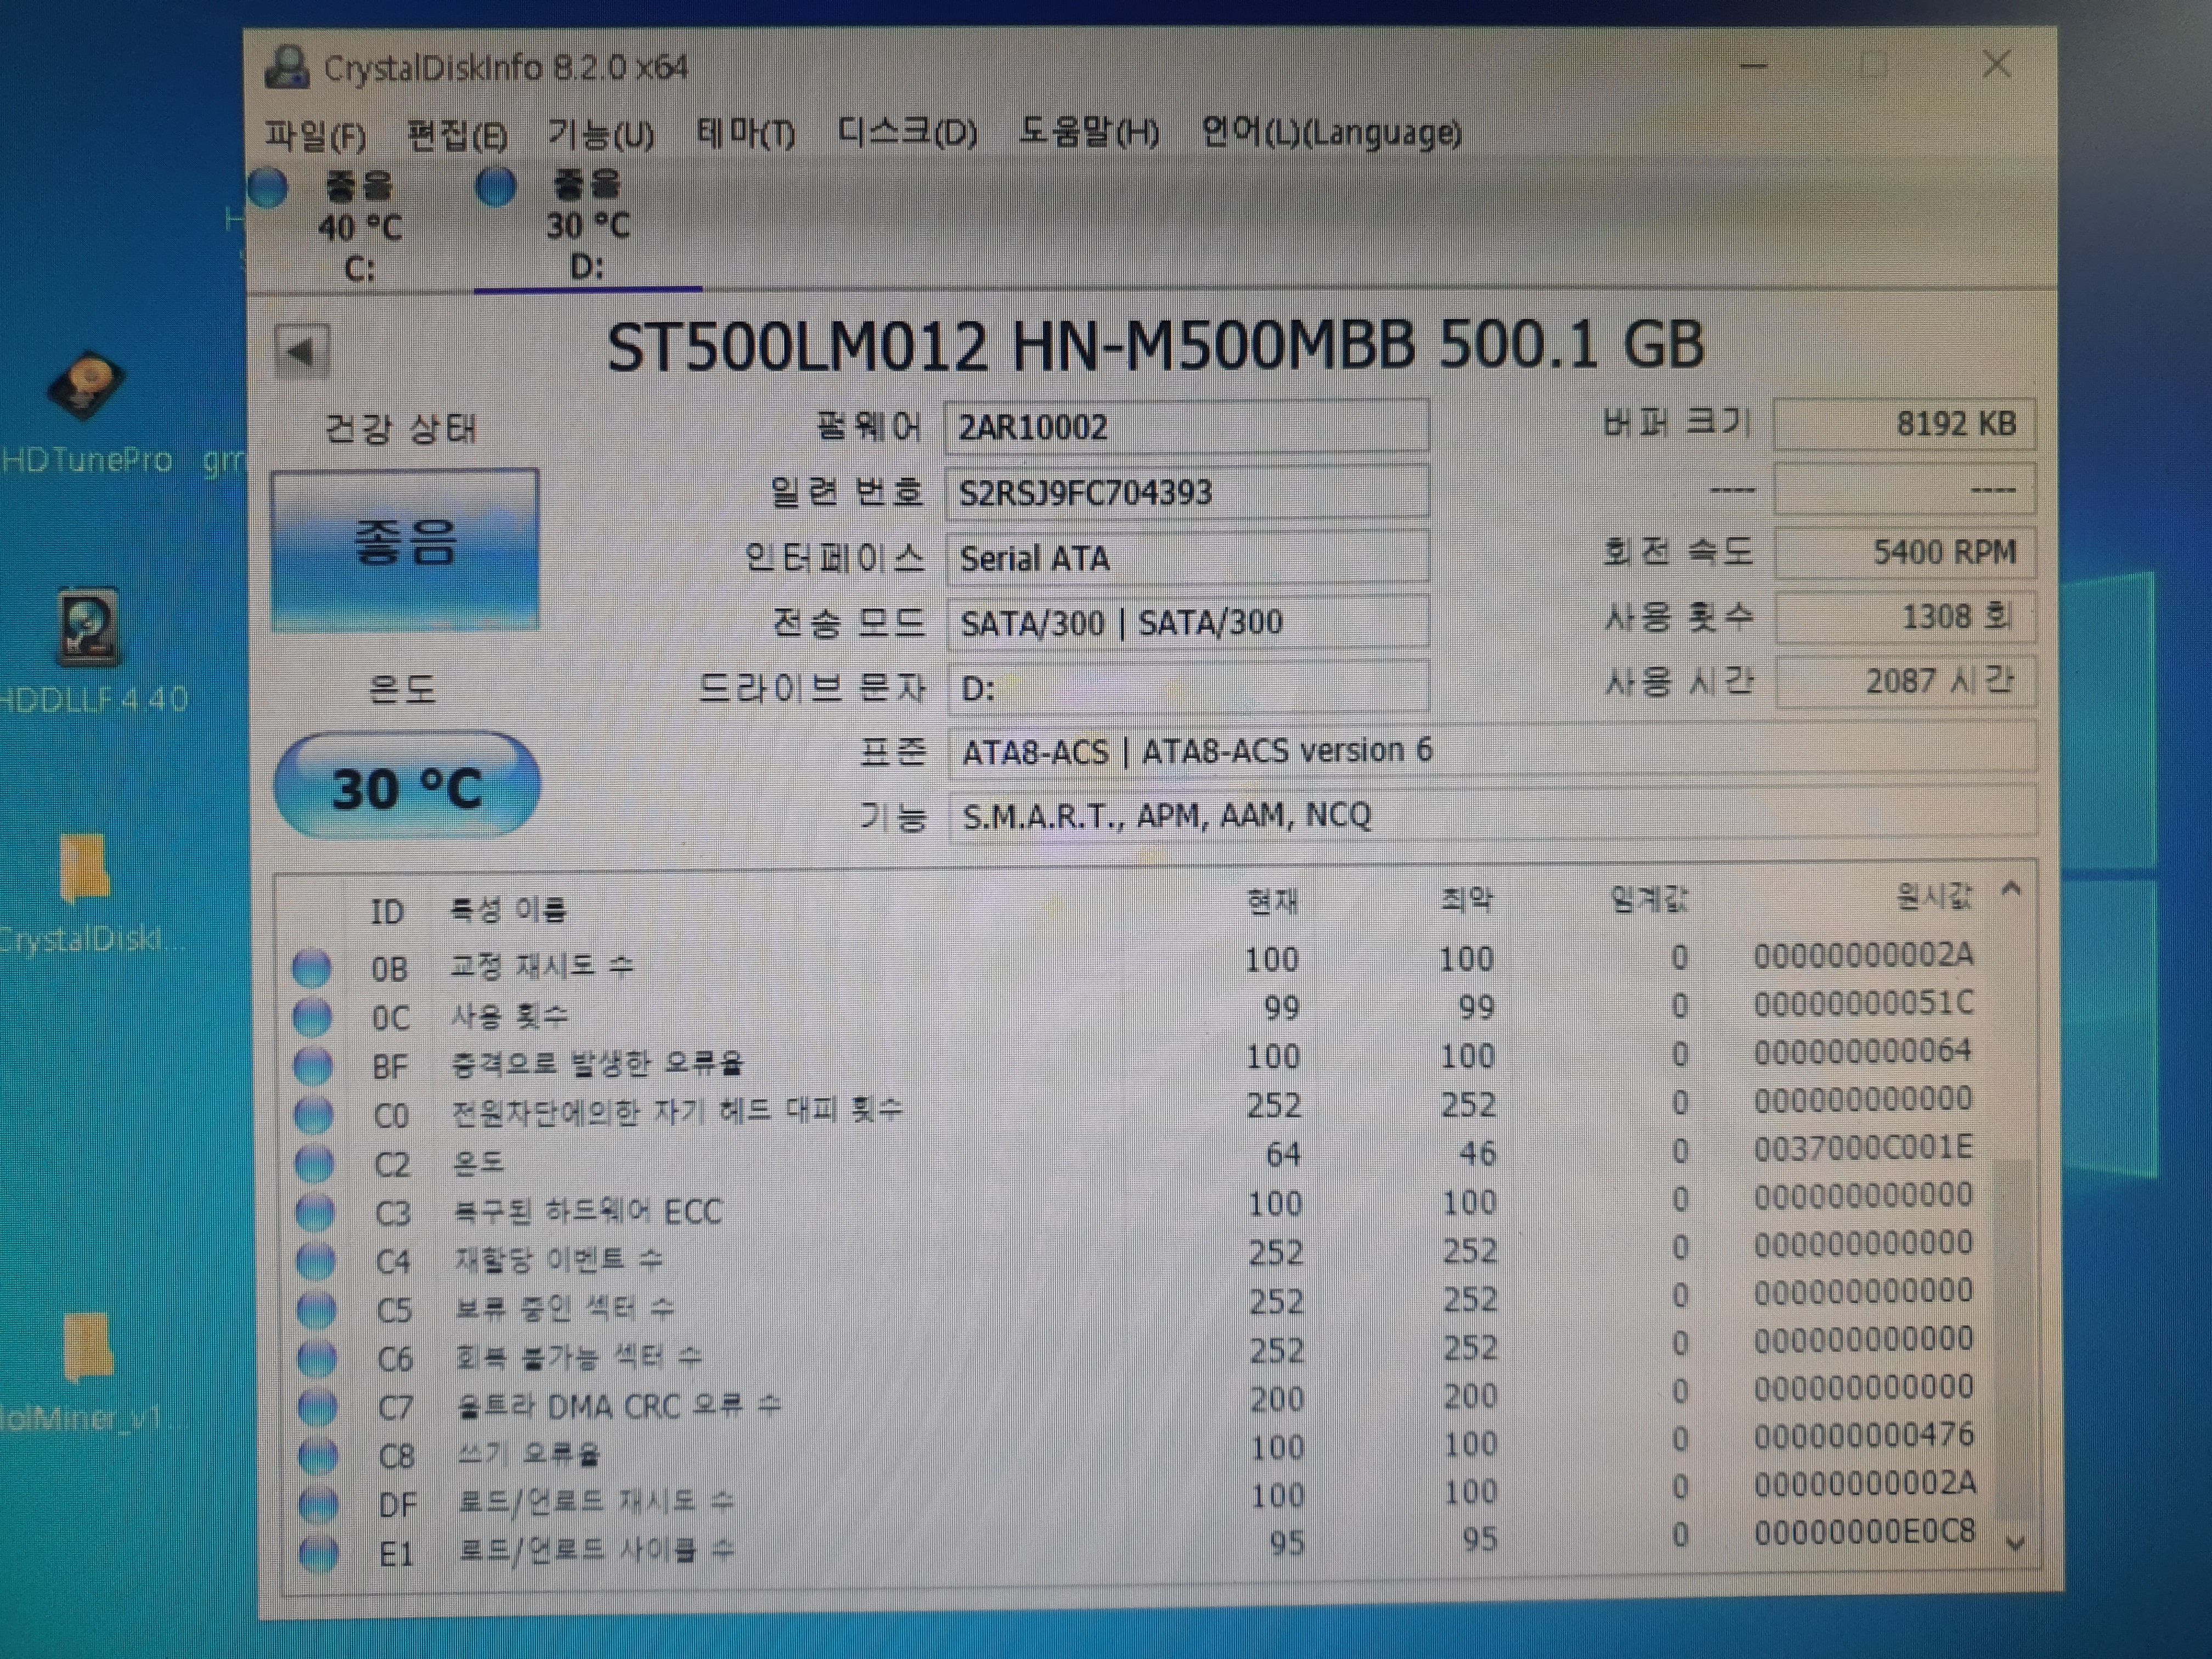
Task: Click the status dot for attribute C3
Action: (x=315, y=1212)
